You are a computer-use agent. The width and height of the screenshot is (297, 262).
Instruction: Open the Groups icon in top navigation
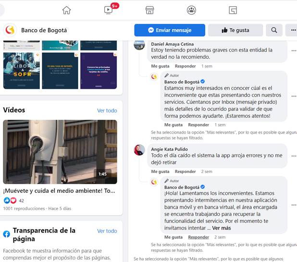pos(191,10)
